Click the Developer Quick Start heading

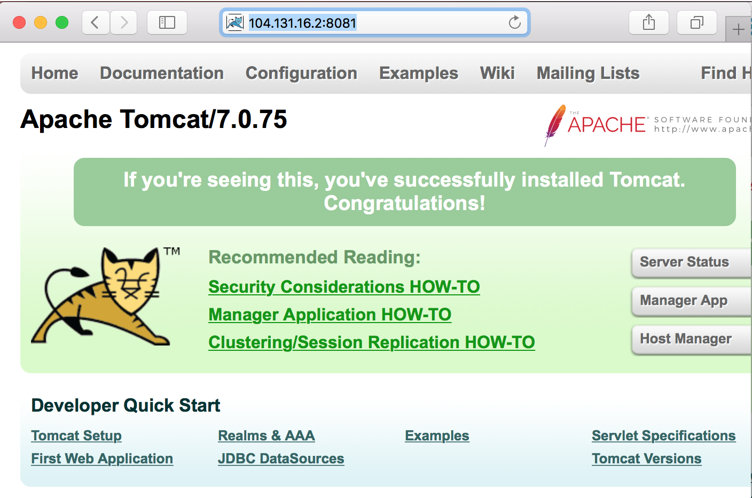point(126,405)
